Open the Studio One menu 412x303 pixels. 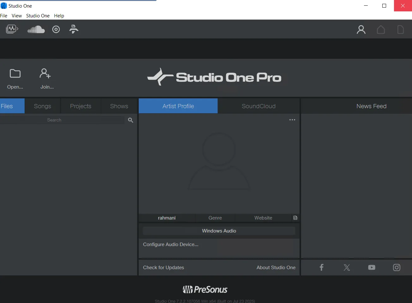tap(38, 16)
